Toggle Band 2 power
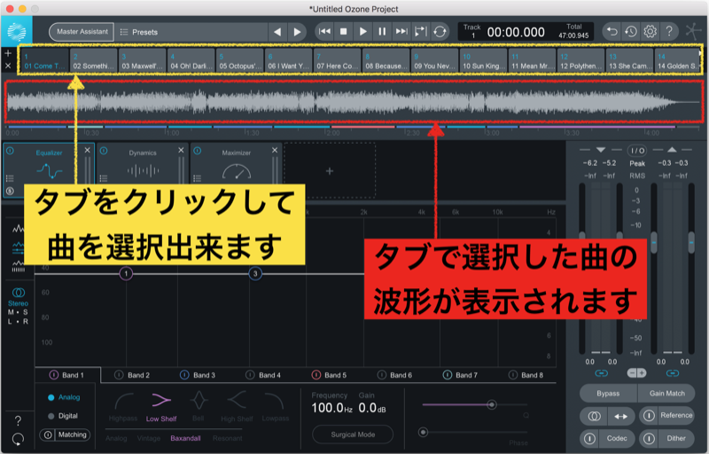Viewport: 709px width, 454px height. click(x=119, y=375)
